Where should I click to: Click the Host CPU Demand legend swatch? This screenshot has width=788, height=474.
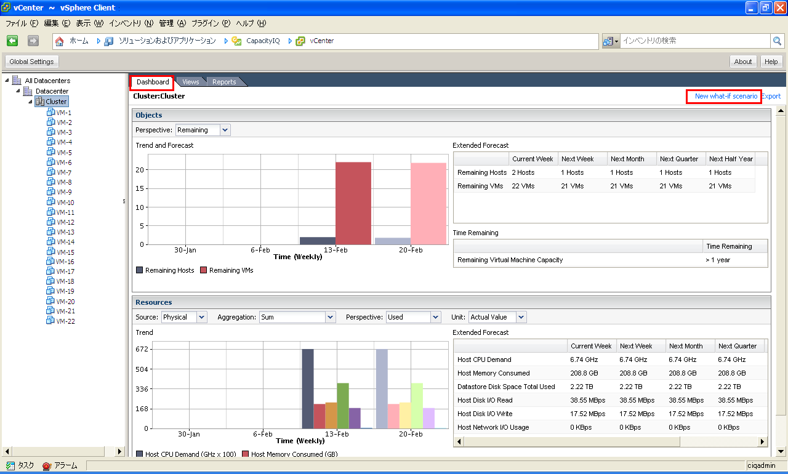(140, 454)
